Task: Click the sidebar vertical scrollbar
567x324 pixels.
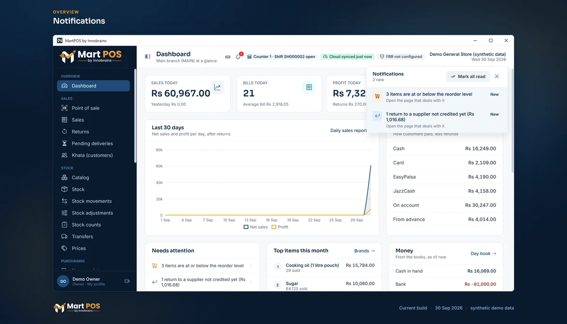Action: 135,116
